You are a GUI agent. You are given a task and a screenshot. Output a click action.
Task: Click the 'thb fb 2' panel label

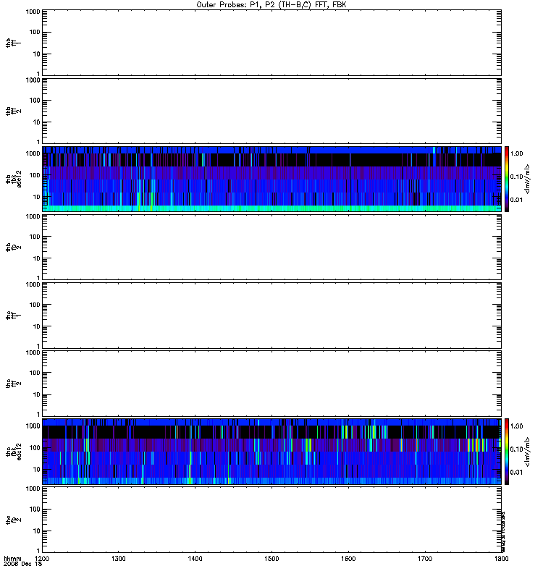pos(13,247)
